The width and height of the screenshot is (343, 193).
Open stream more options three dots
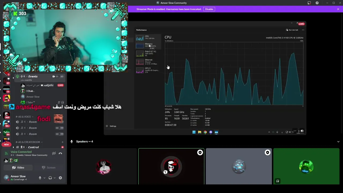[x=295, y=131]
